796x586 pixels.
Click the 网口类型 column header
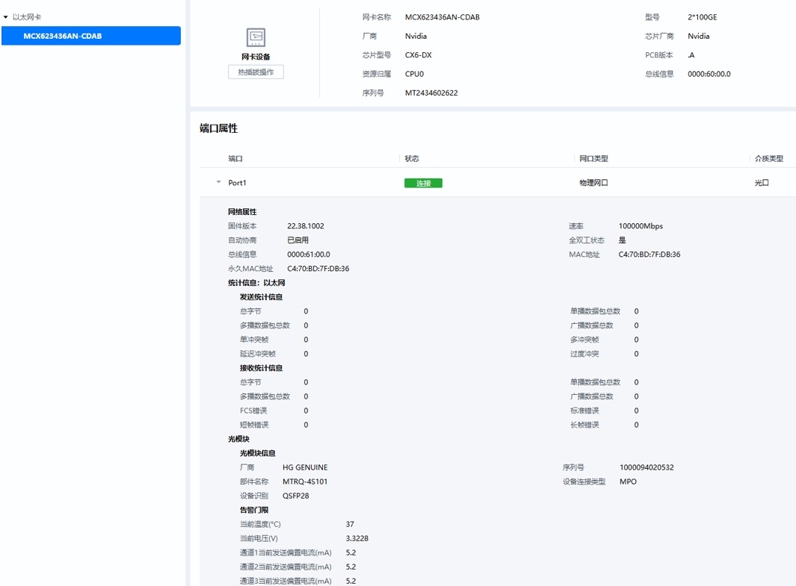click(x=594, y=159)
